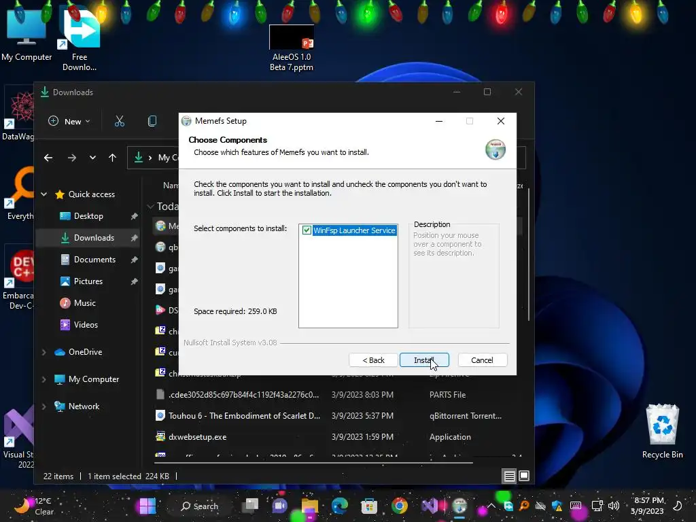This screenshot has height=522, width=696.
Task: Open Videos in the Explorer sidebar
Action: (85, 325)
